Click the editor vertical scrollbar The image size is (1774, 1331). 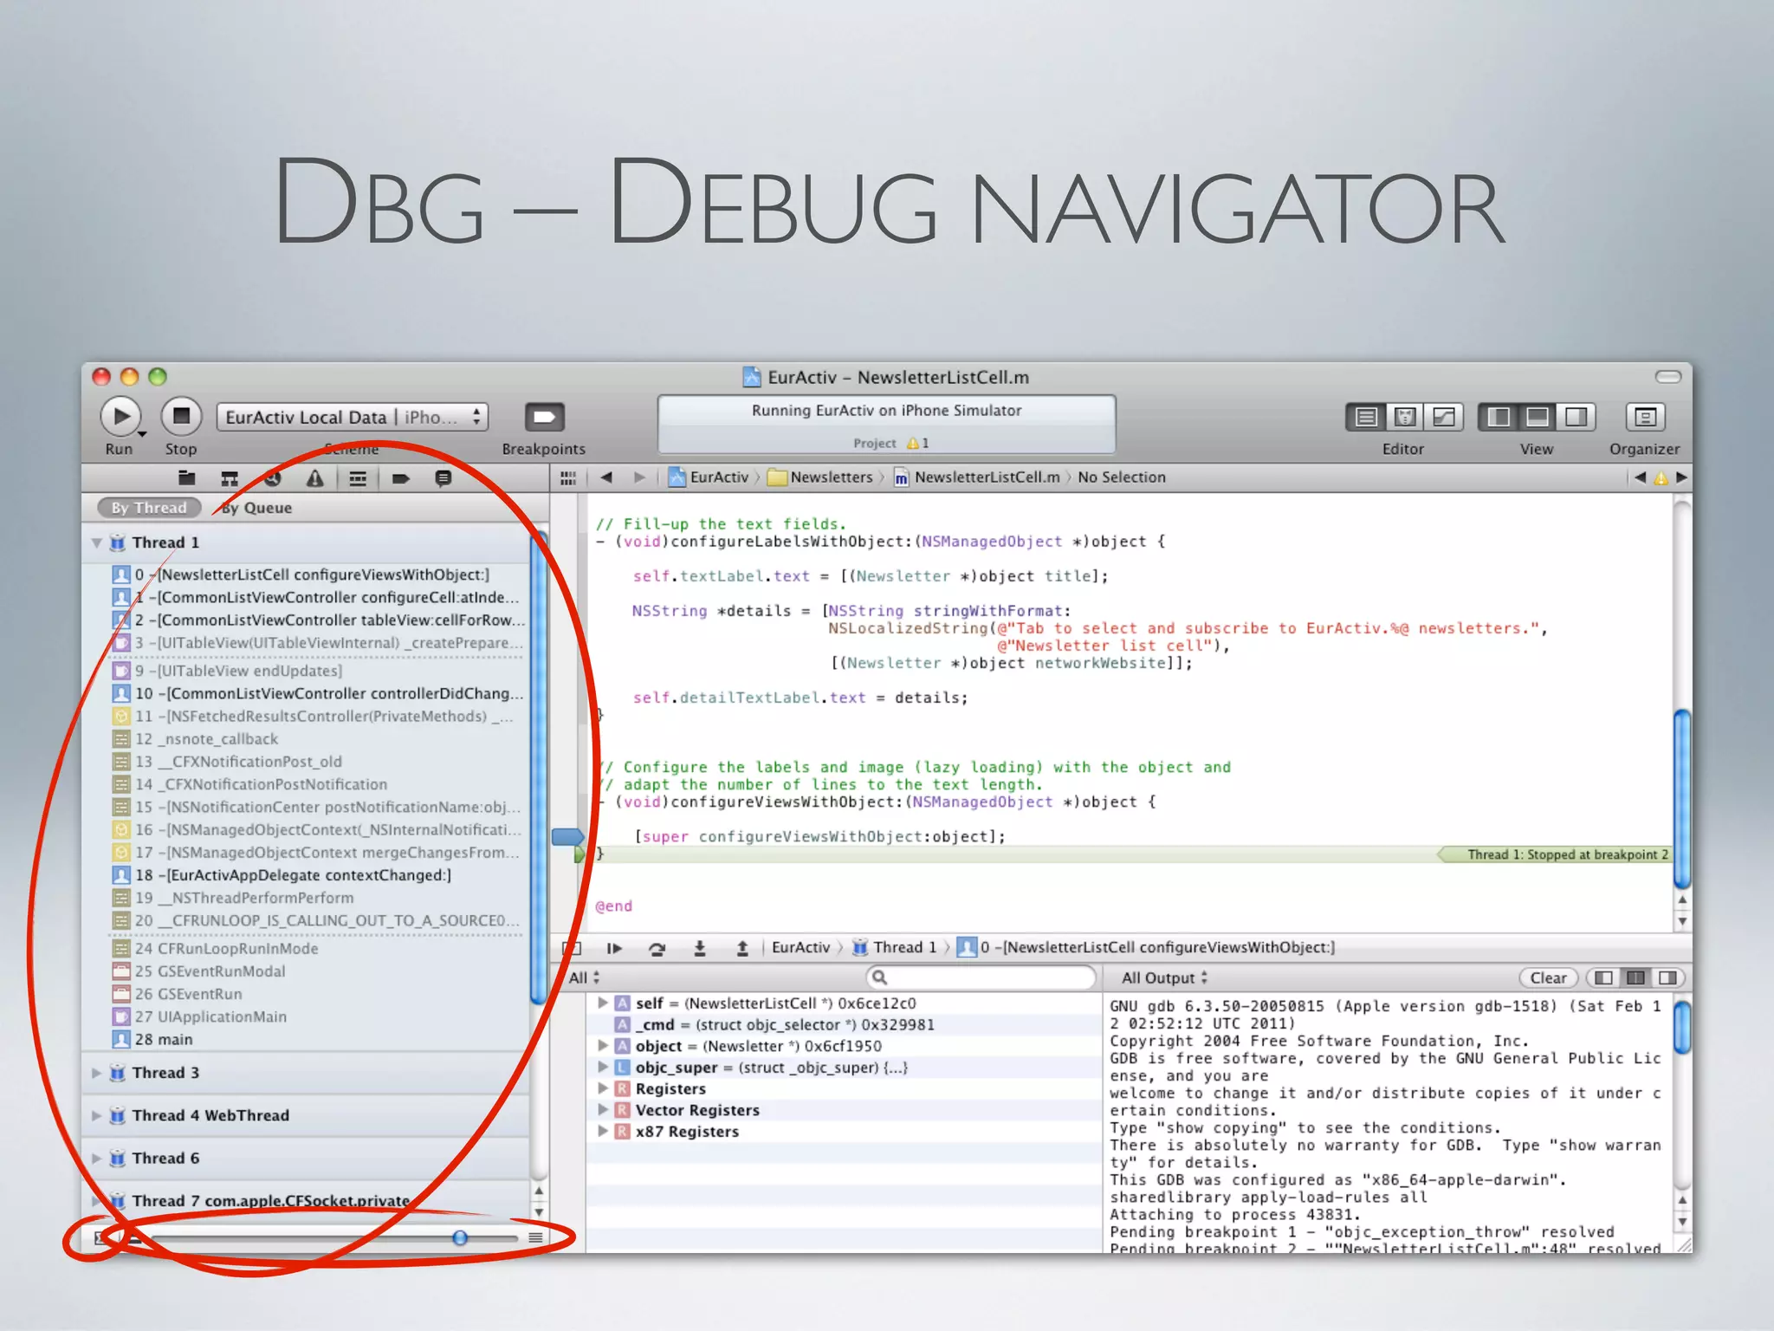[1682, 799]
